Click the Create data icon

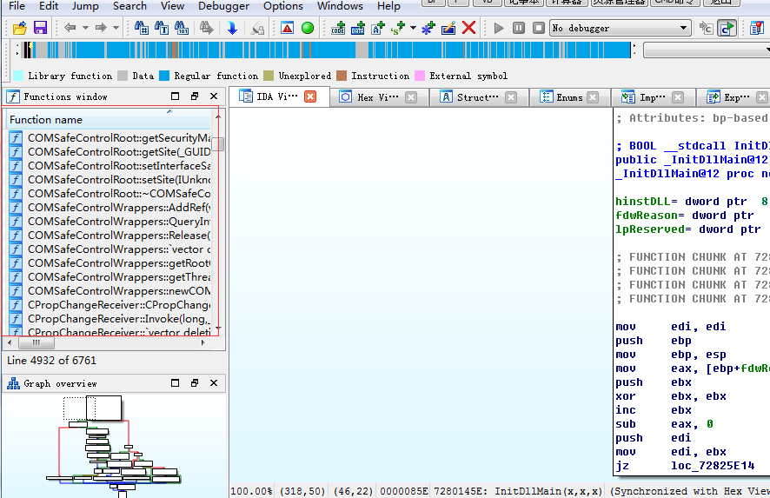(357, 28)
